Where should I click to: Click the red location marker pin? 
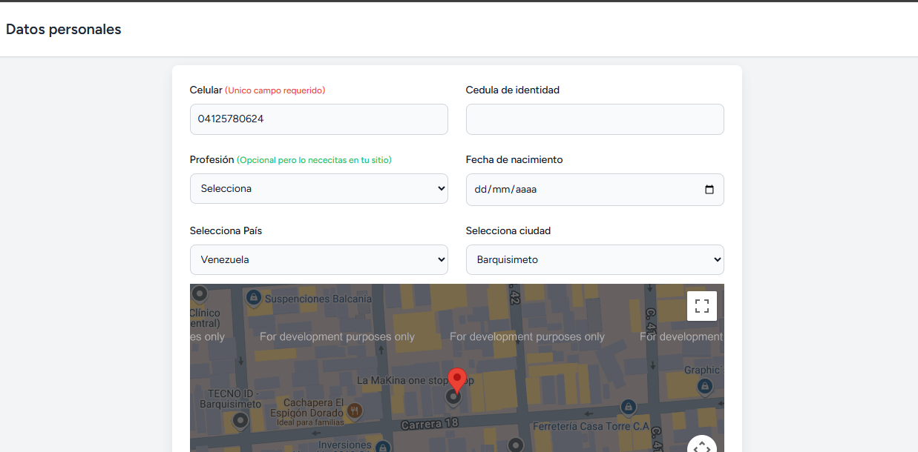click(457, 380)
